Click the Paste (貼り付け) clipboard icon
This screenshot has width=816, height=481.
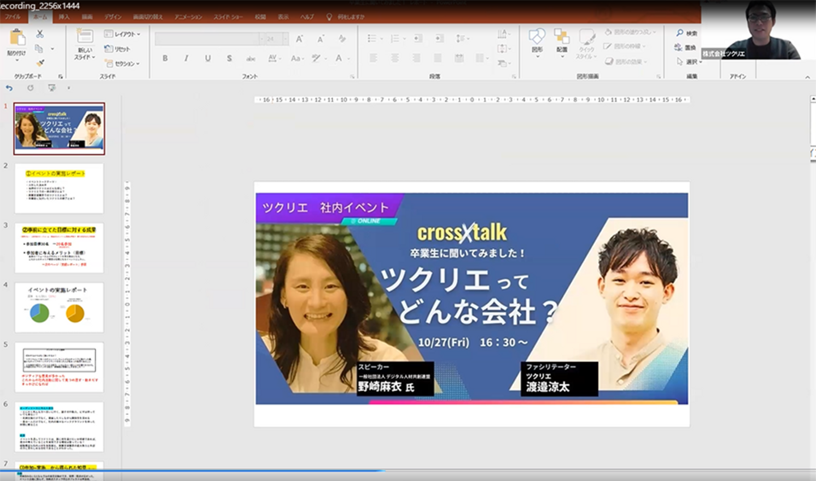[17, 39]
